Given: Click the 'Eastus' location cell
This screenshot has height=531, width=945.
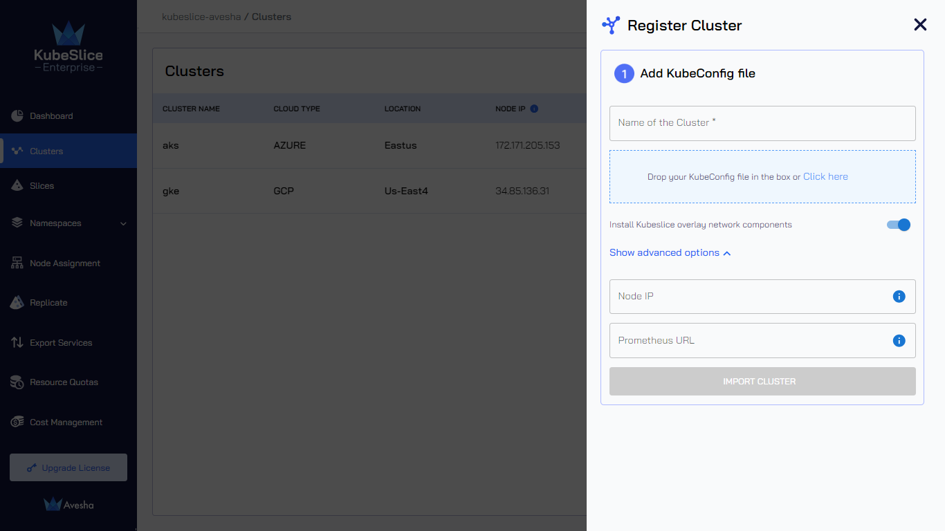Looking at the screenshot, I should (401, 146).
